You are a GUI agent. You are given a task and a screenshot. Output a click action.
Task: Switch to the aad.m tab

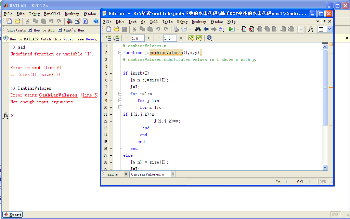(x=112, y=174)
